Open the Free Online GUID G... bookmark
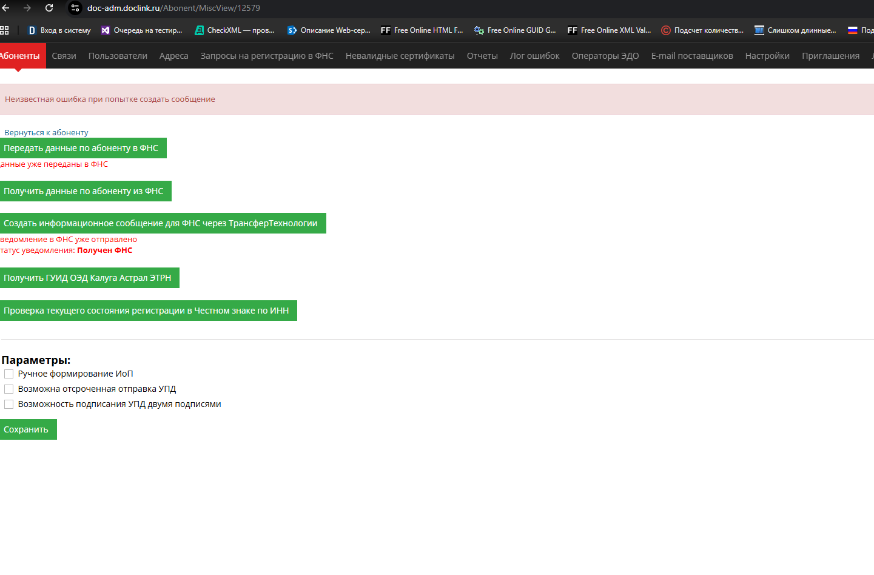This screenshot has height=575, width=874. click(x=515, y=30)
